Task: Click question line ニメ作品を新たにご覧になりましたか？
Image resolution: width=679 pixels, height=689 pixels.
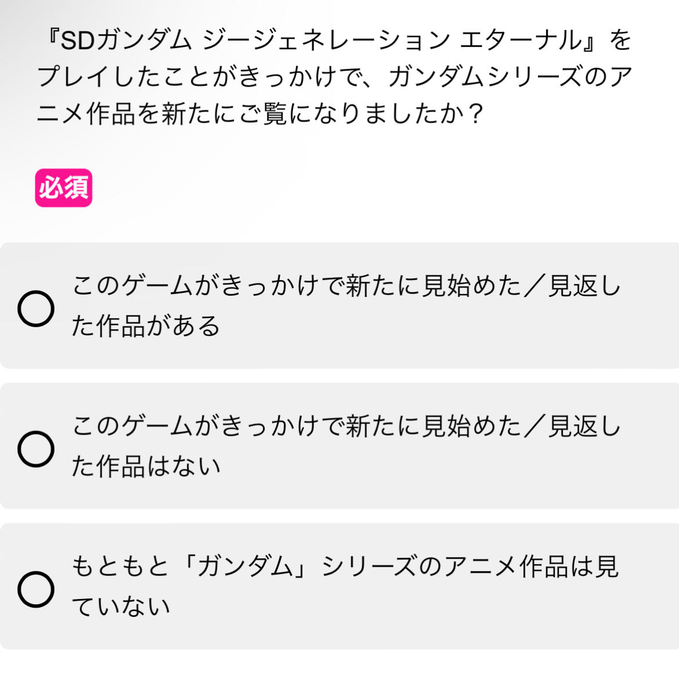Action: [260, 114]
